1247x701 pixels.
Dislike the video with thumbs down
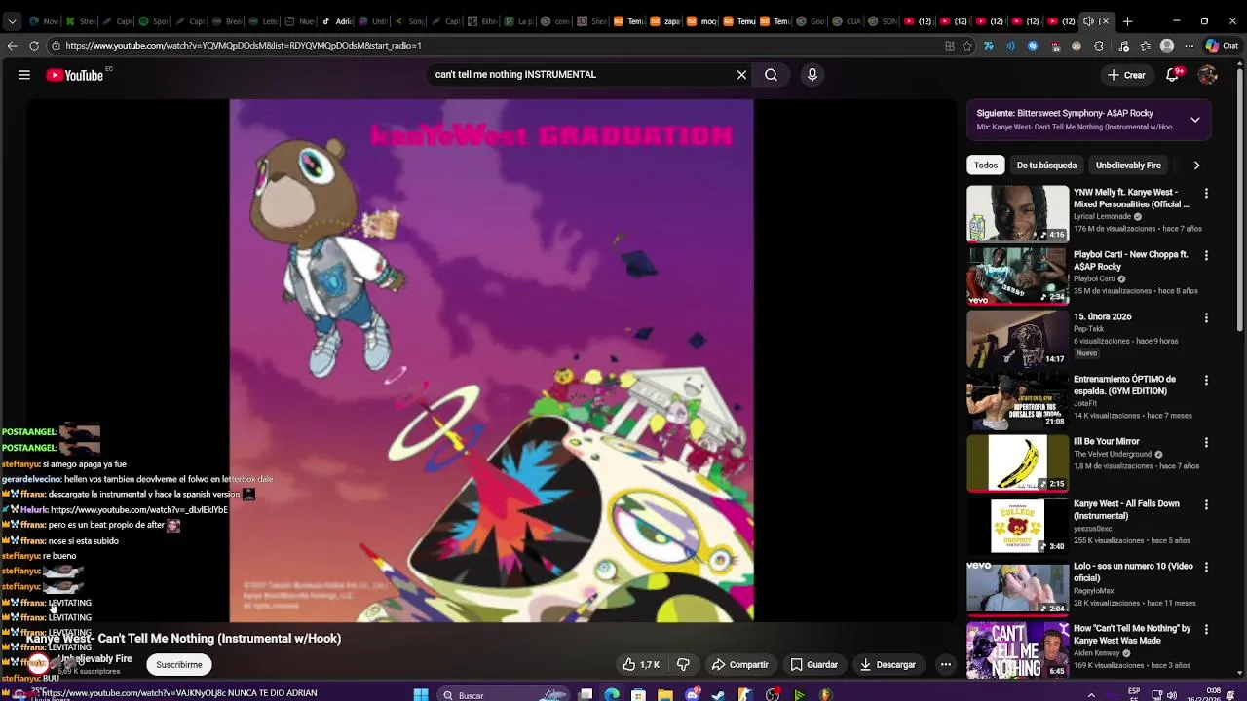click(x=683, y=665)
